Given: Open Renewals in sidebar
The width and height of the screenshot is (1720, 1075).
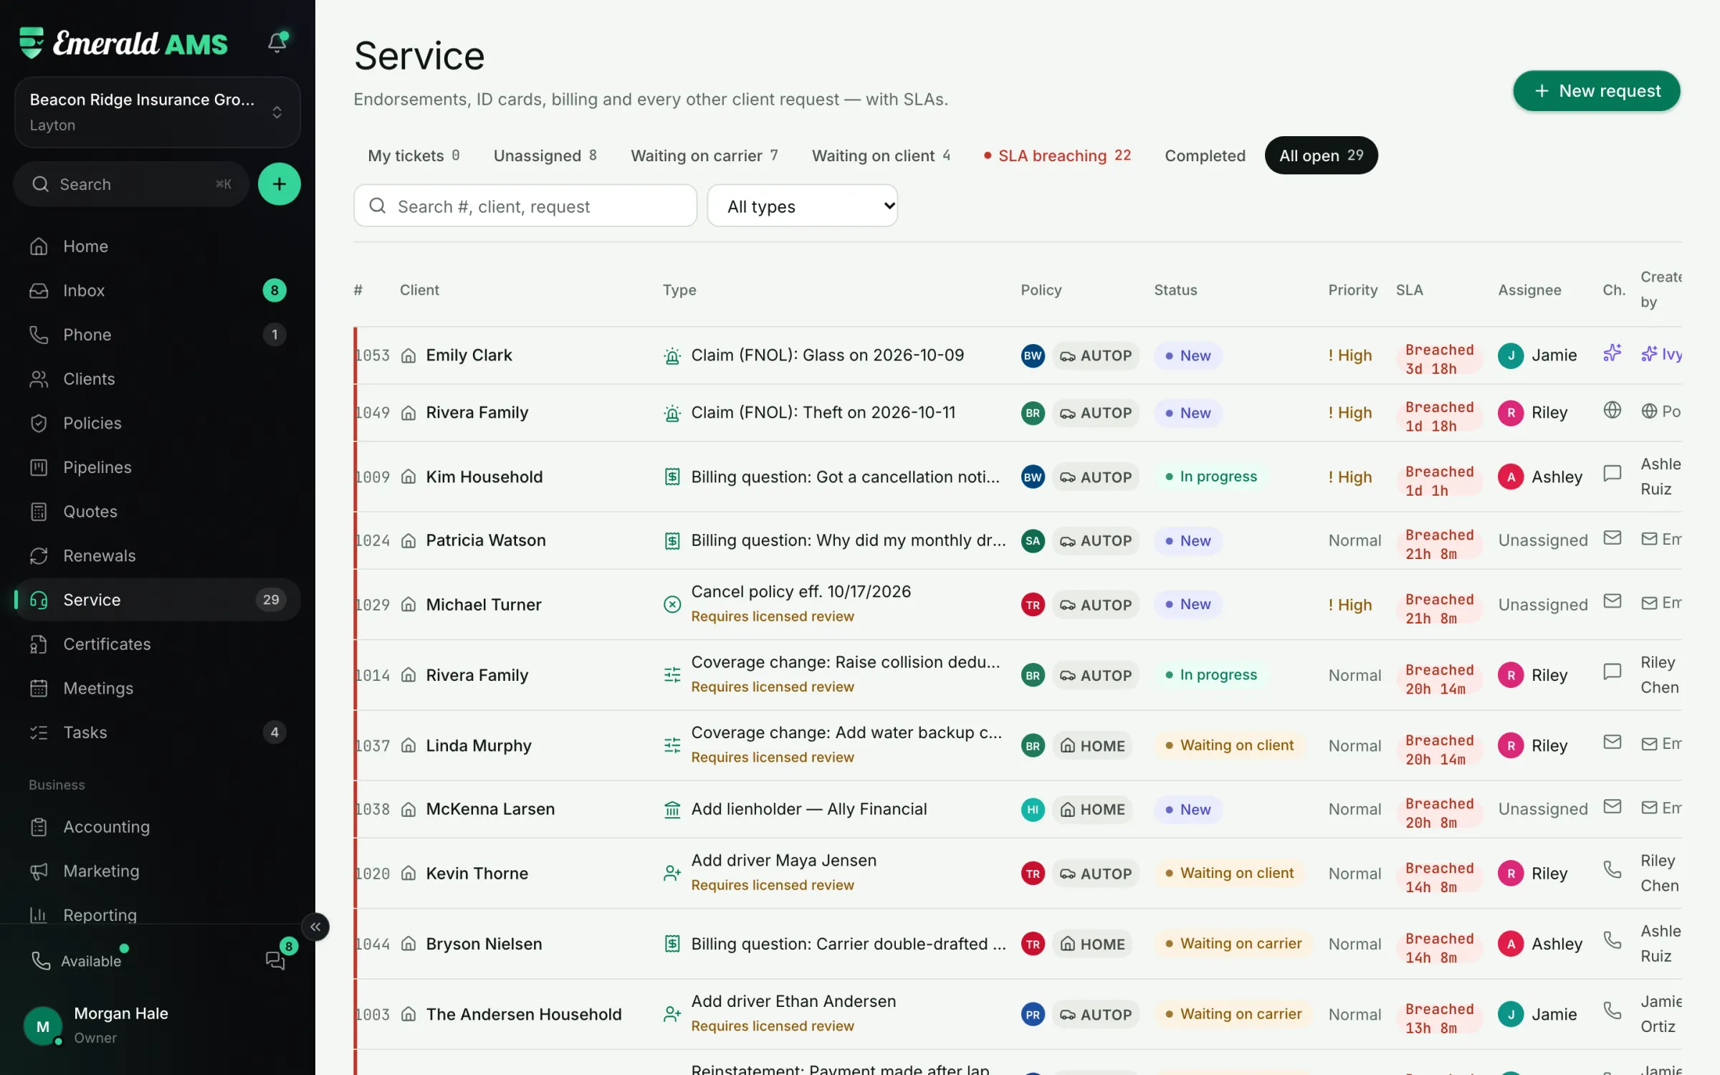Looking at the screenshot, I should pyautogui.click(x=157, y=555).
